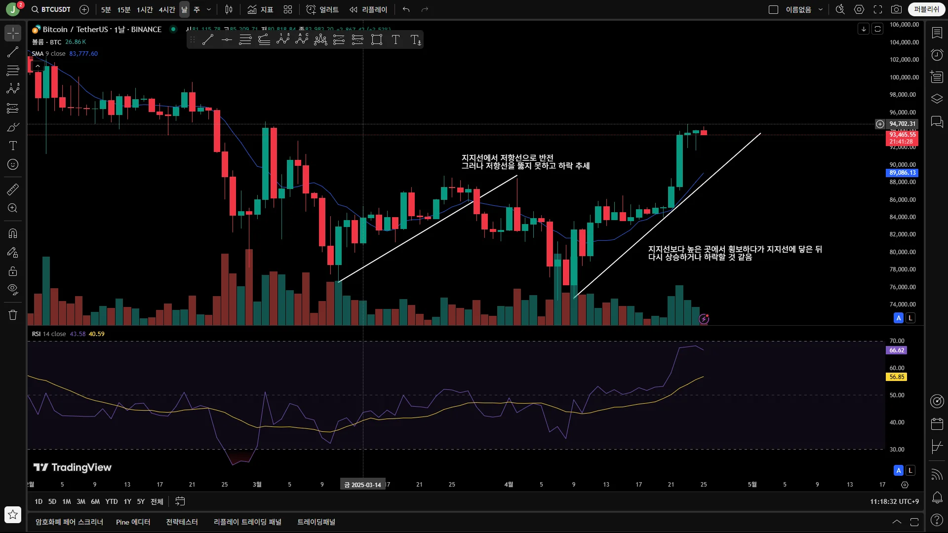The height and width of the screenshot is (533, 948).
Task: Toggle hide all drawings eye icon
Action: coord(13,289)
